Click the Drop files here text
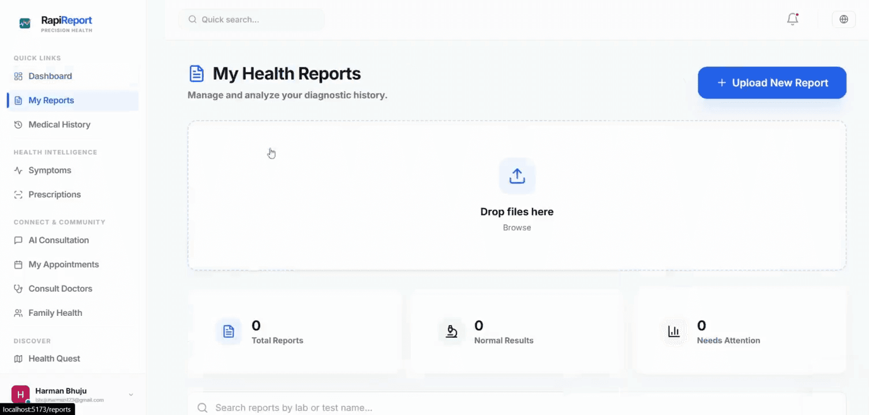The image size is (869, 415). click(x=517, y=212)
